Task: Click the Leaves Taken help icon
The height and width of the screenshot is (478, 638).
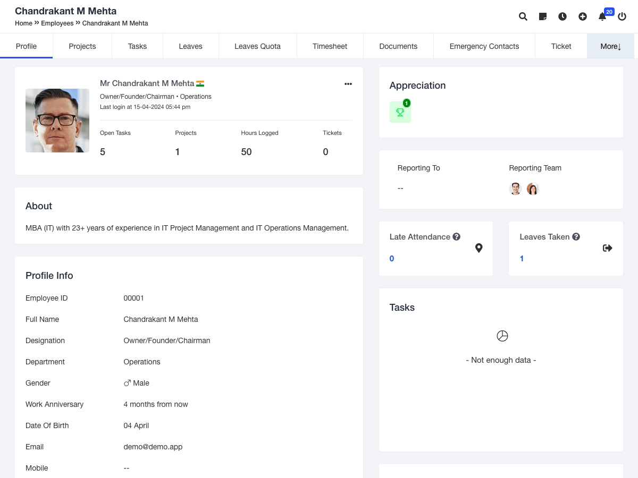Action: click(576, 237)
